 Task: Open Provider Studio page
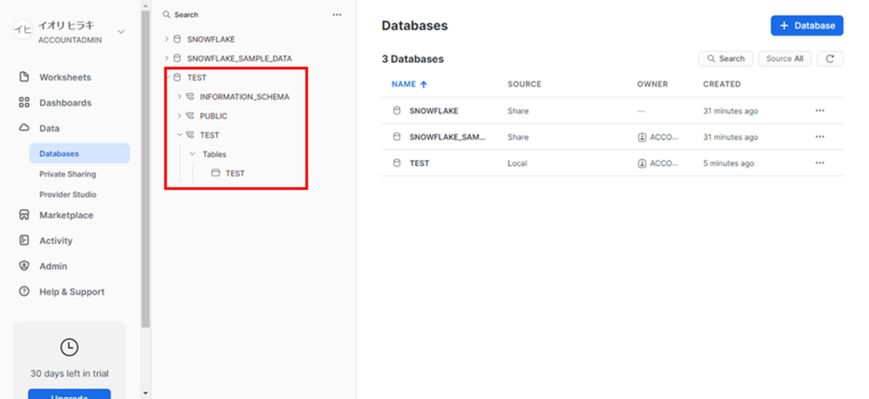67,194
